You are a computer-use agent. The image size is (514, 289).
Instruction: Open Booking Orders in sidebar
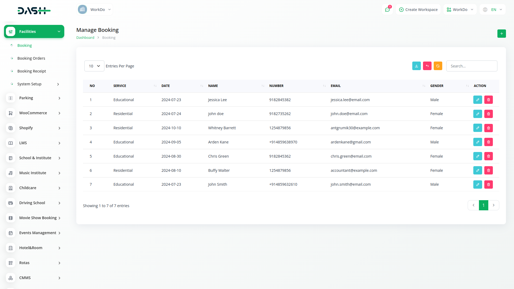tap(31, 58)
